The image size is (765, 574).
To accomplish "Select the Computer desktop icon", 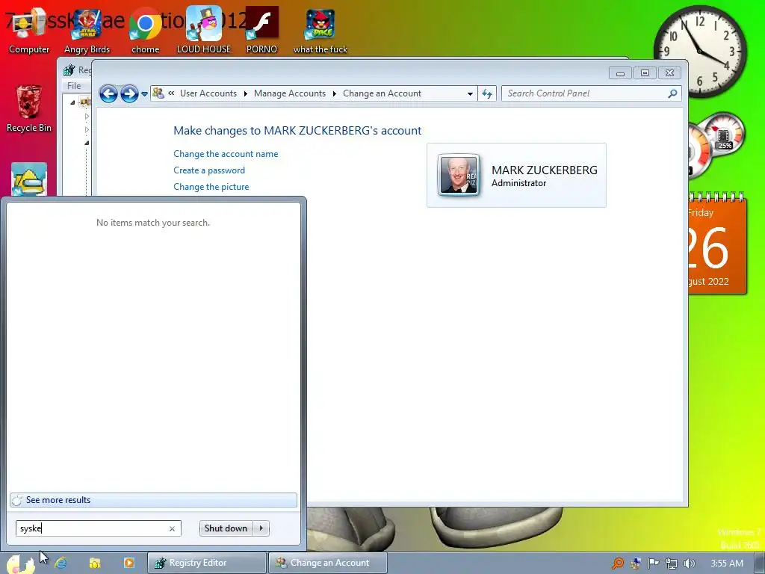I will (29, 31).
